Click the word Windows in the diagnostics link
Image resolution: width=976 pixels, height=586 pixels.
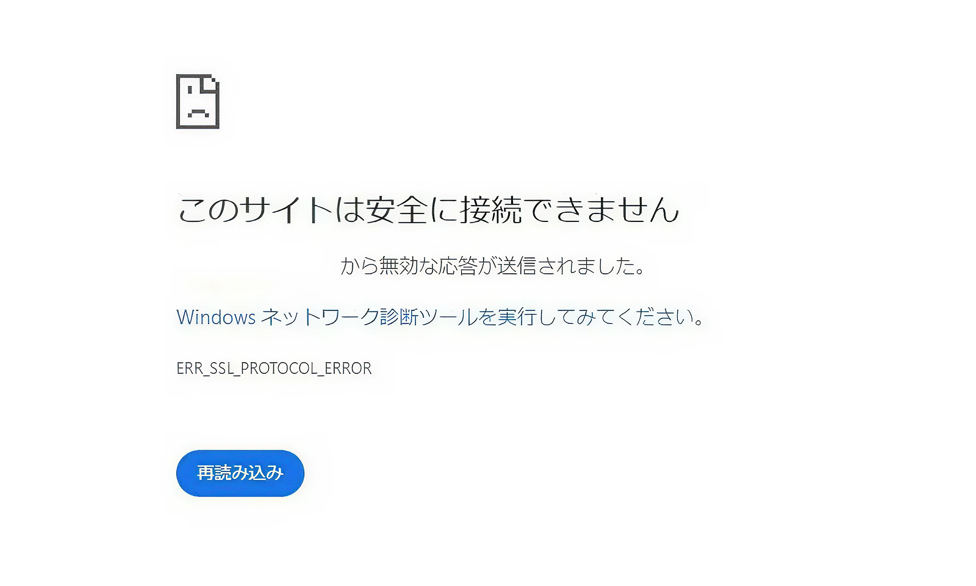[216, 317]
